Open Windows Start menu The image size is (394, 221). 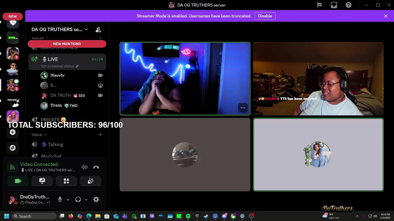click(x=6, y=216)
